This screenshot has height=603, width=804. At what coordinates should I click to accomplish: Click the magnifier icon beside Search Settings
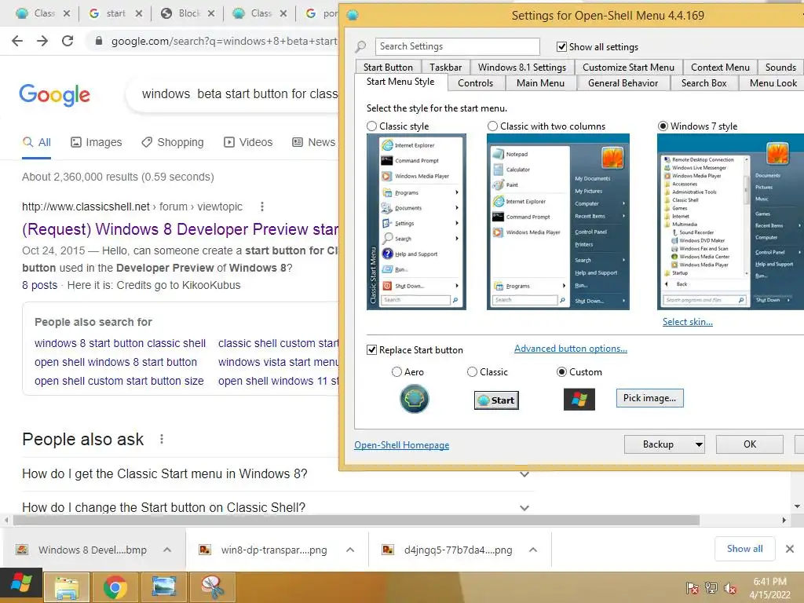(x=360, y=46)
